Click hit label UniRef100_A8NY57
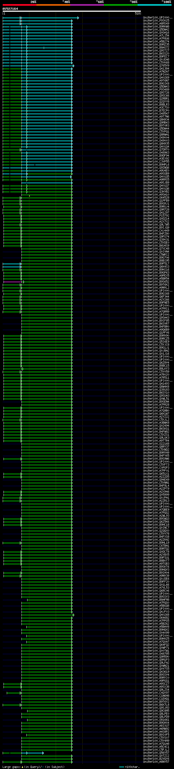The width and height of the screenshot is (174, 769). point(156,762)
